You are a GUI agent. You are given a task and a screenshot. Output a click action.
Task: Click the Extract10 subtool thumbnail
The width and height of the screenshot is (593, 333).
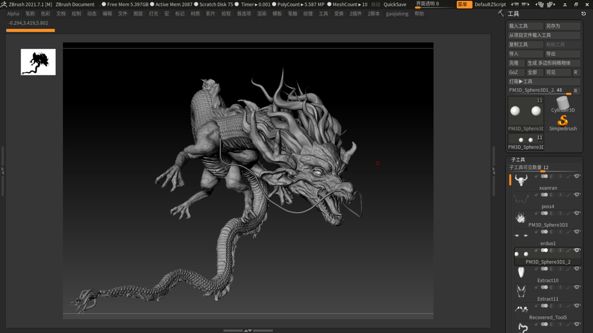point(521,273)
